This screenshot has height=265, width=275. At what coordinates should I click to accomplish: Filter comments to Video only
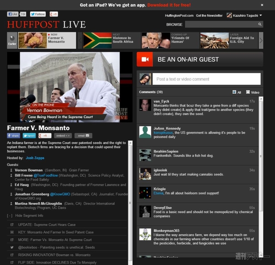coord(253,92)
